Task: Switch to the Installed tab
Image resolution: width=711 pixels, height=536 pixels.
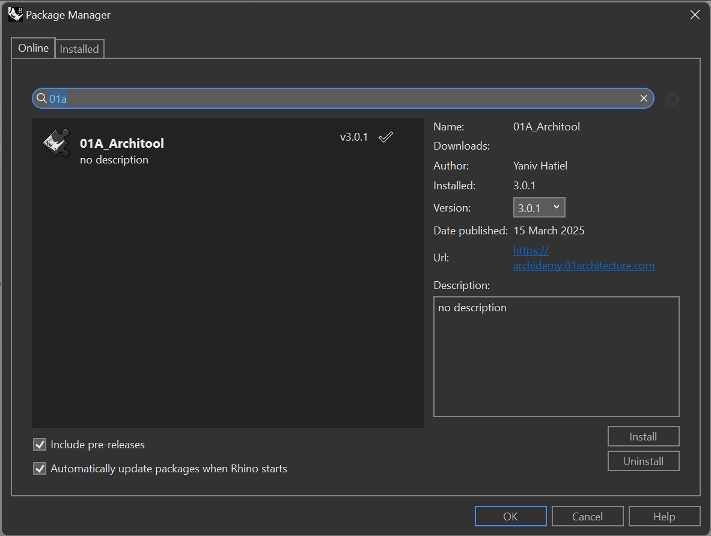Action: [x=79, y=48]
